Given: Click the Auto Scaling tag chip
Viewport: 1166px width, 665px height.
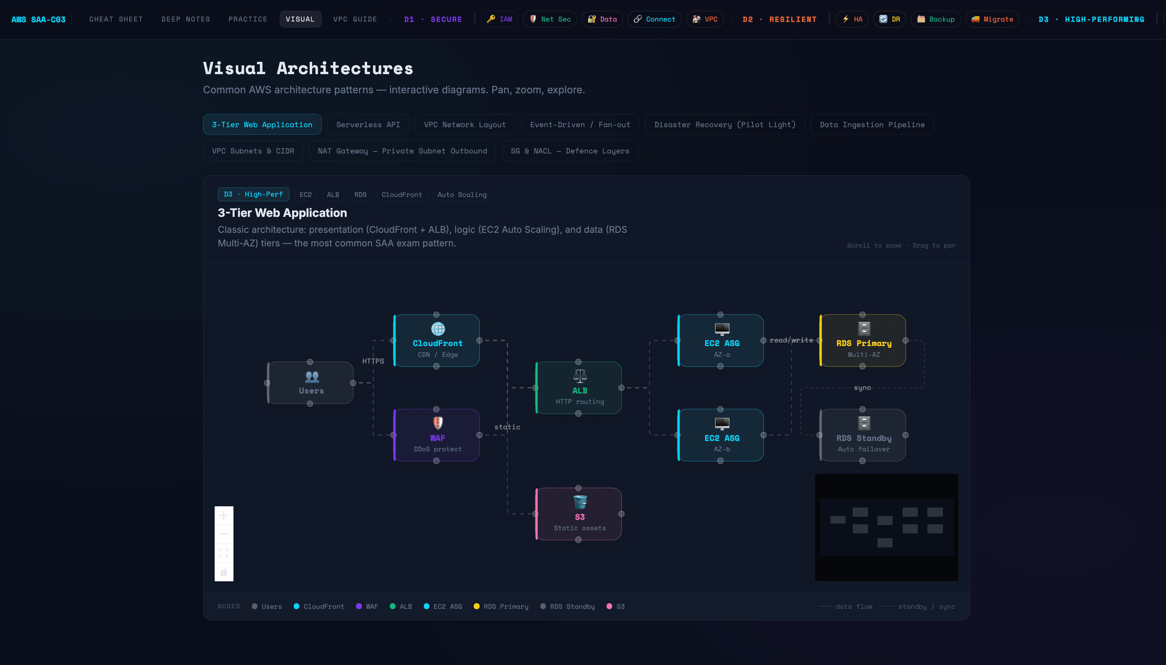Looking at the screenshot, I should click(462, 195).
